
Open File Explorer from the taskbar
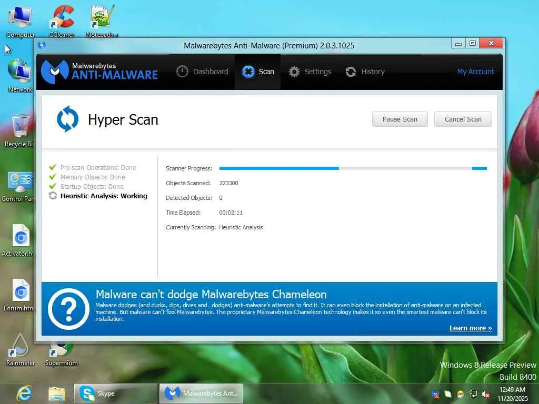click(x=57, y=393)
